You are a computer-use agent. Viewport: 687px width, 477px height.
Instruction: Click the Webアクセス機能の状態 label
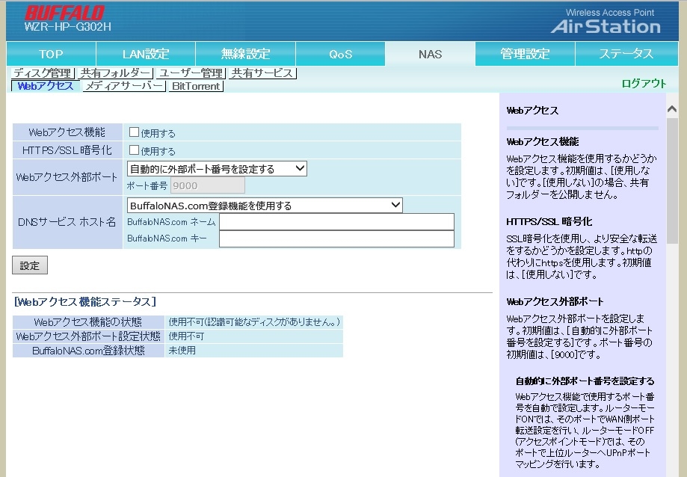[88, 322]
